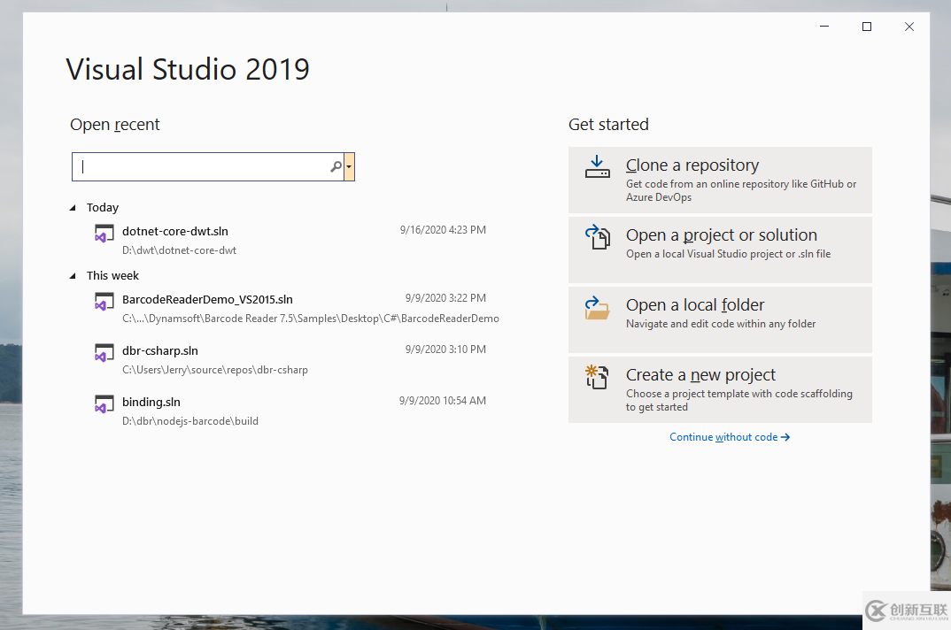Click the solution icon beside dbr-csharp.sln
The width and height of the screenshot is (951, 630).
(104, 353)
